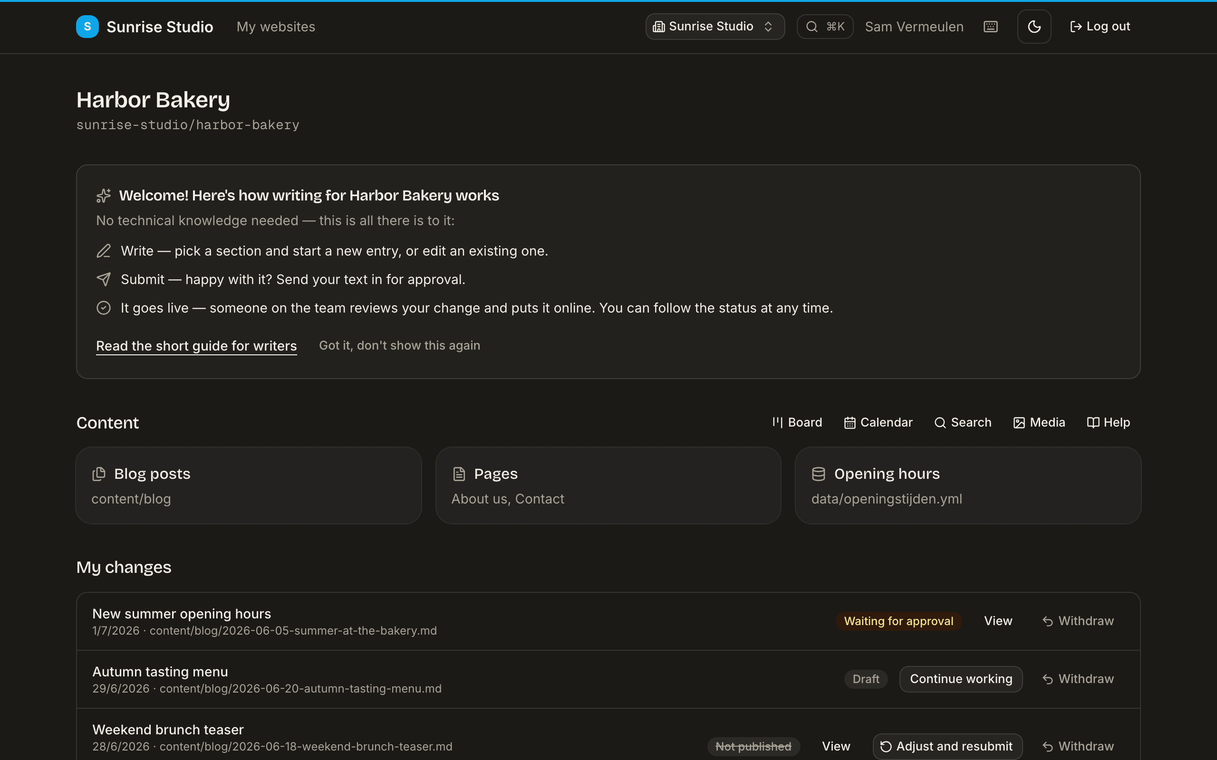
Task: Open the ⌘K search box
Action: tap(825, 27)
